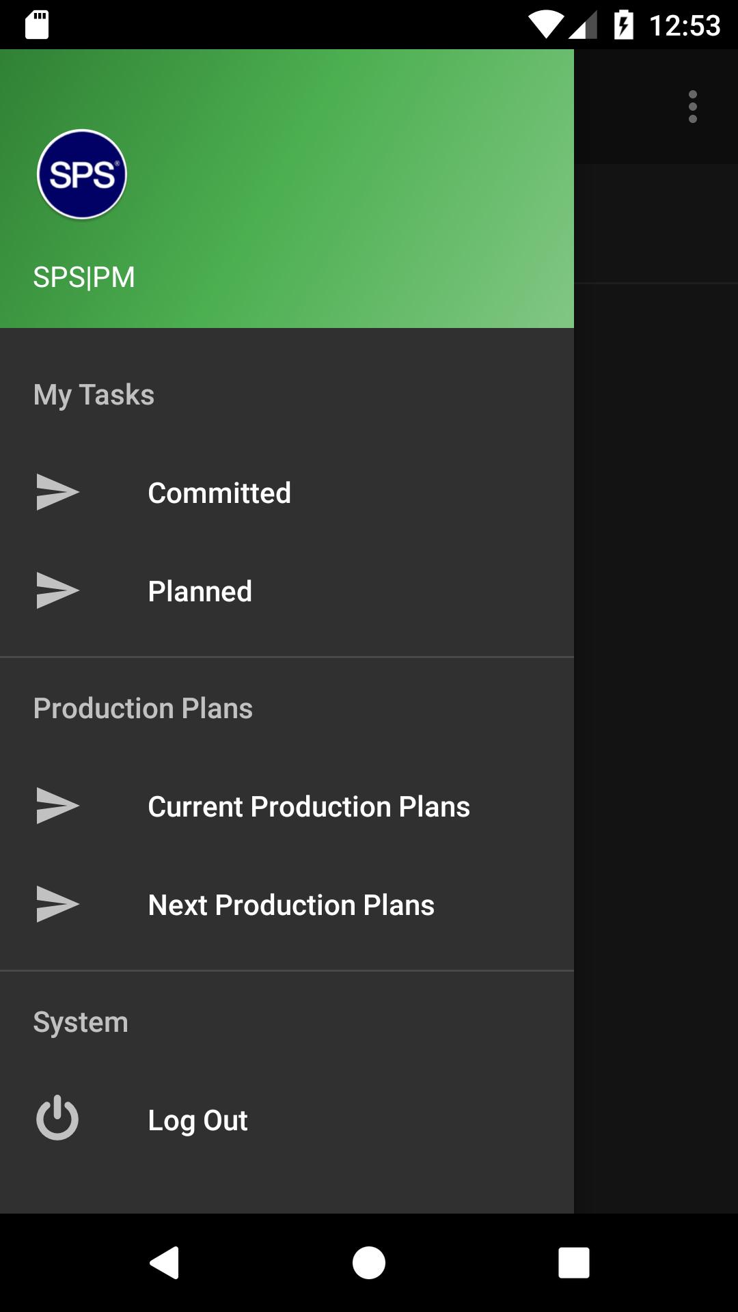738x1312 pixels.
Task: Select Next Production Plans
Action: [x=287, y=905]
